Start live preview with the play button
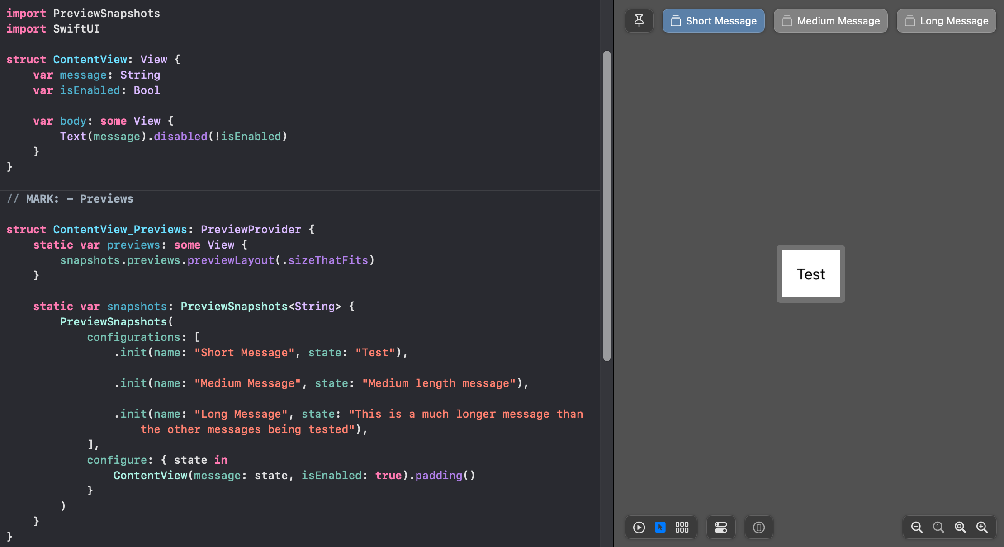Viewport: 1004px width, 547px height. click(x=639, y=527)
